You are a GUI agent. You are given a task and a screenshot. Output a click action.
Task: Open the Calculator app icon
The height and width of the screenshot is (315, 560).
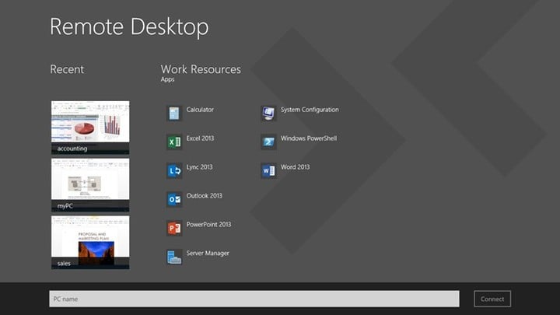[x=174, y=114]
